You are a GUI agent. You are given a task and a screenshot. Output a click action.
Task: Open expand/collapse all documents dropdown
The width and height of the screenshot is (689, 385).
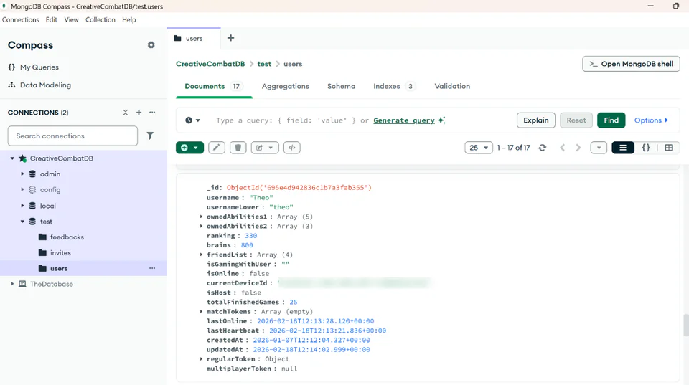point(599,148)
